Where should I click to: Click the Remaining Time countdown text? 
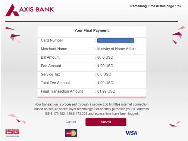coord(156,6)
